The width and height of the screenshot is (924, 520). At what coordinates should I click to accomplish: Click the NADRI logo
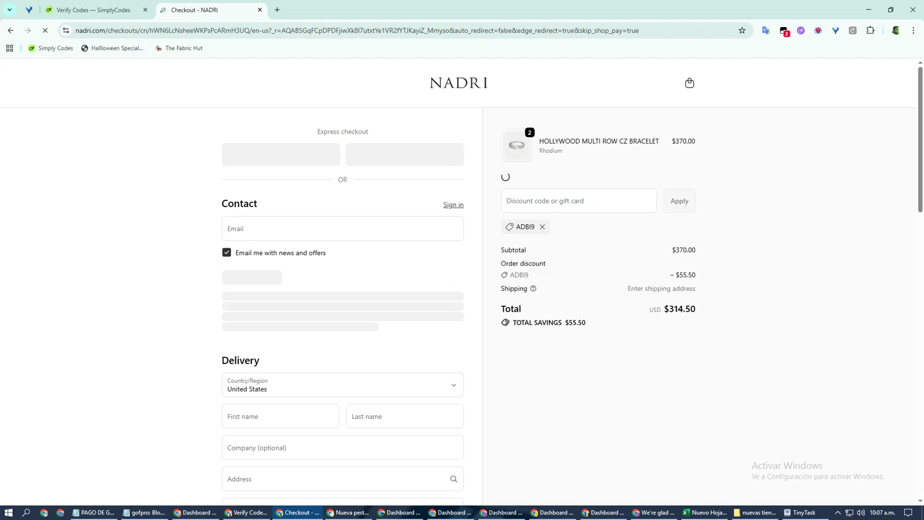(x=458, y=83)
